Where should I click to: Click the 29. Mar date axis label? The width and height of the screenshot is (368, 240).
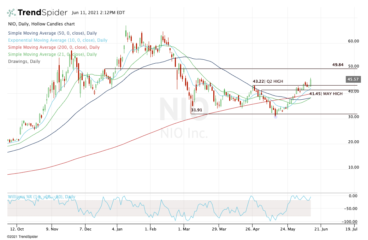click(219, 229)
